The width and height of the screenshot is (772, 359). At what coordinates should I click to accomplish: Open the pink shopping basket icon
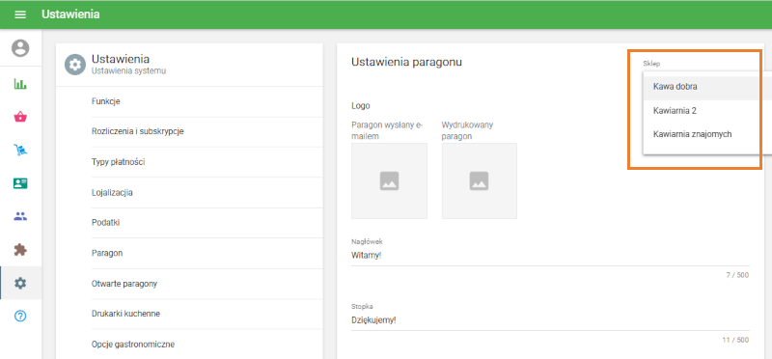click(x=20, y=117)
